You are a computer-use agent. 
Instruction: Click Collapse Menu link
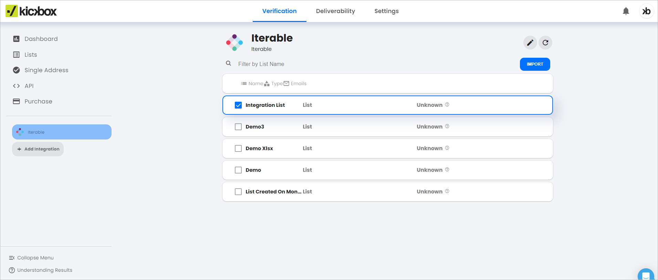point(35,258)
